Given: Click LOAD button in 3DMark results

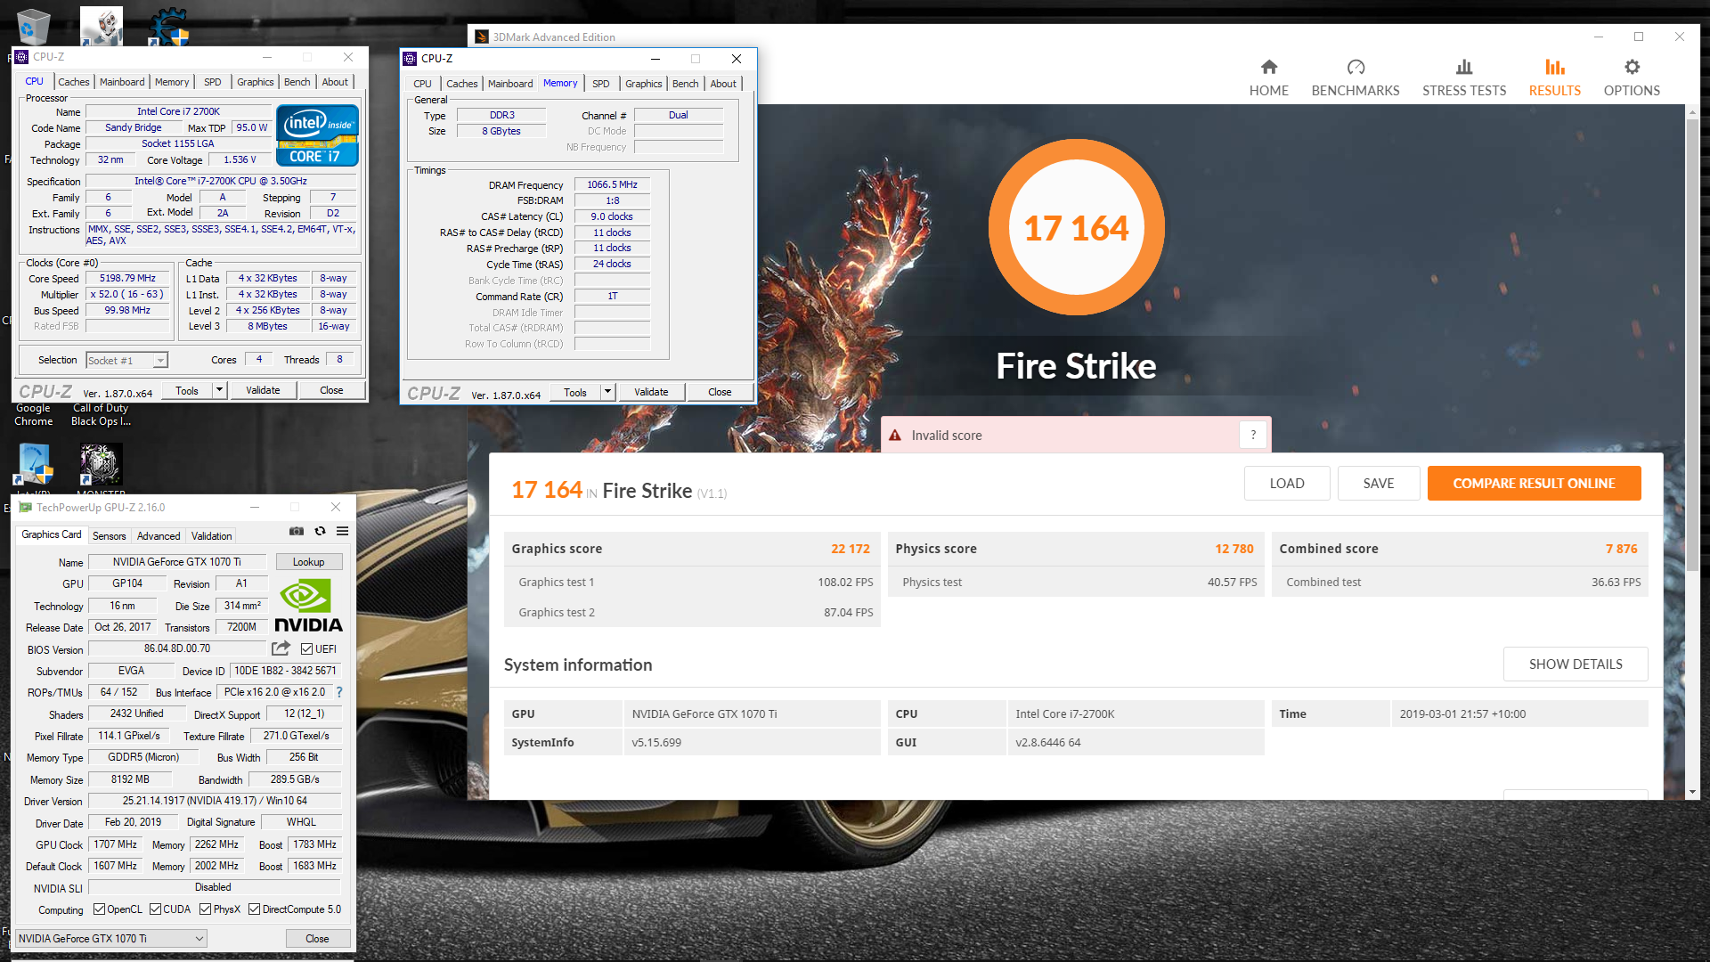Looking at the screenshot, I should (1287, 484).
